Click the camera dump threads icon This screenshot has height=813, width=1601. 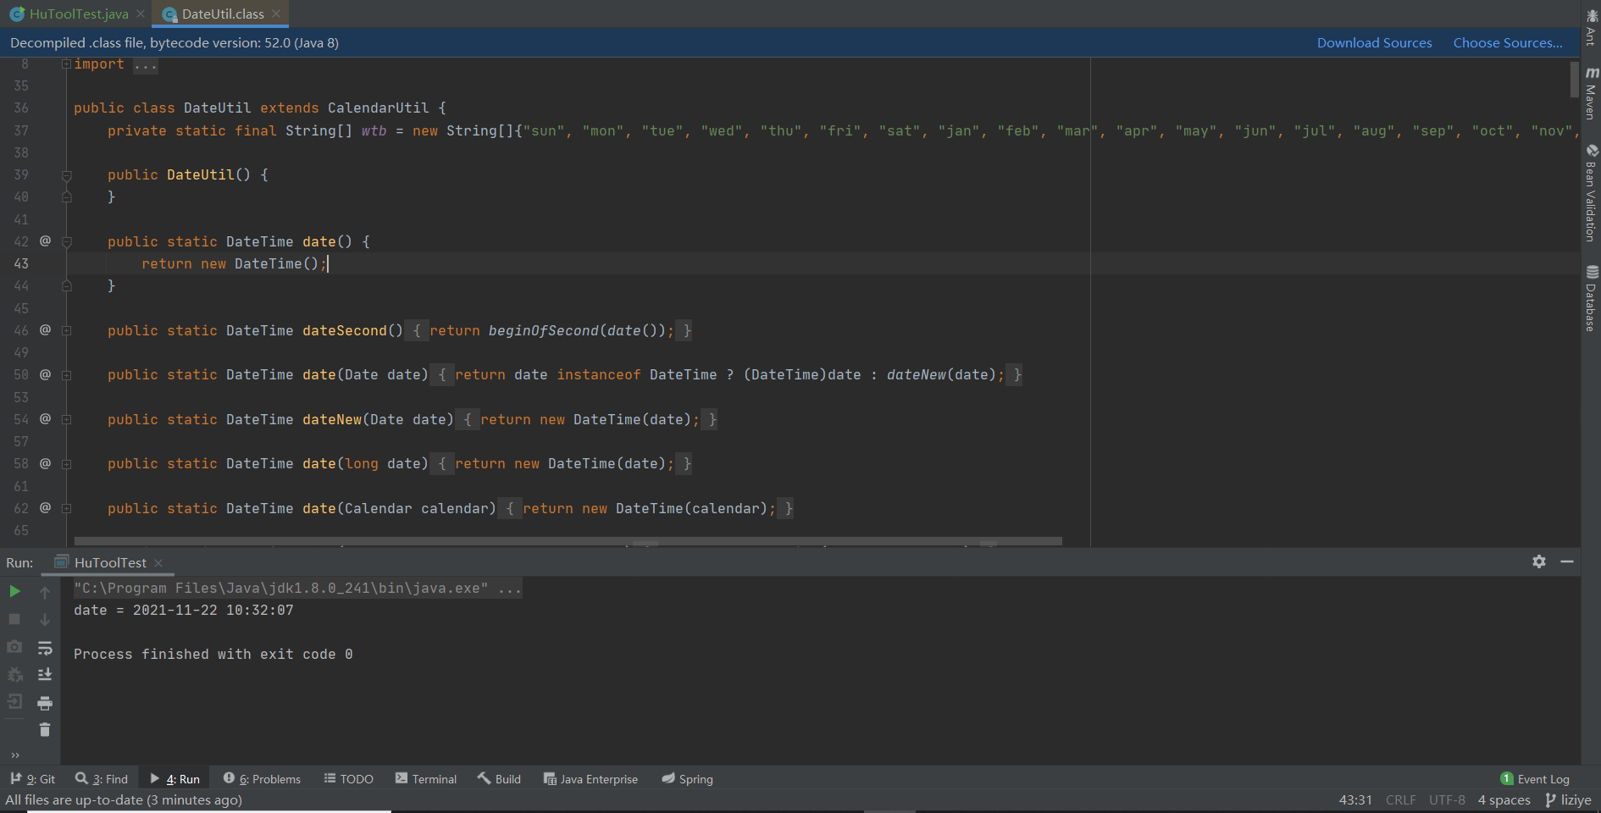(14, 647)
